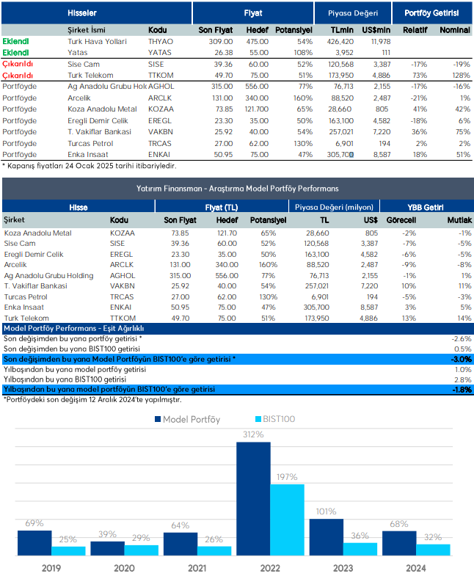Click the Portföy Getirisi column group header
The image size is (474, 579).
pyautogui.click(x=431, y=13)
